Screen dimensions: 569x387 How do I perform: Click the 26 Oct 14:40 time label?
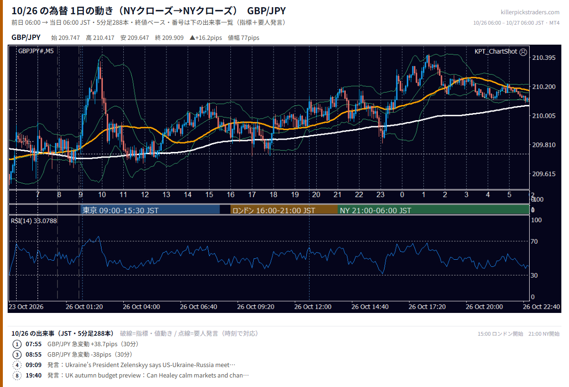click(x=370, y=307)
